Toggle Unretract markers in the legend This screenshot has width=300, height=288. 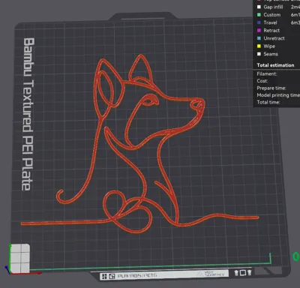click(271, 38)
